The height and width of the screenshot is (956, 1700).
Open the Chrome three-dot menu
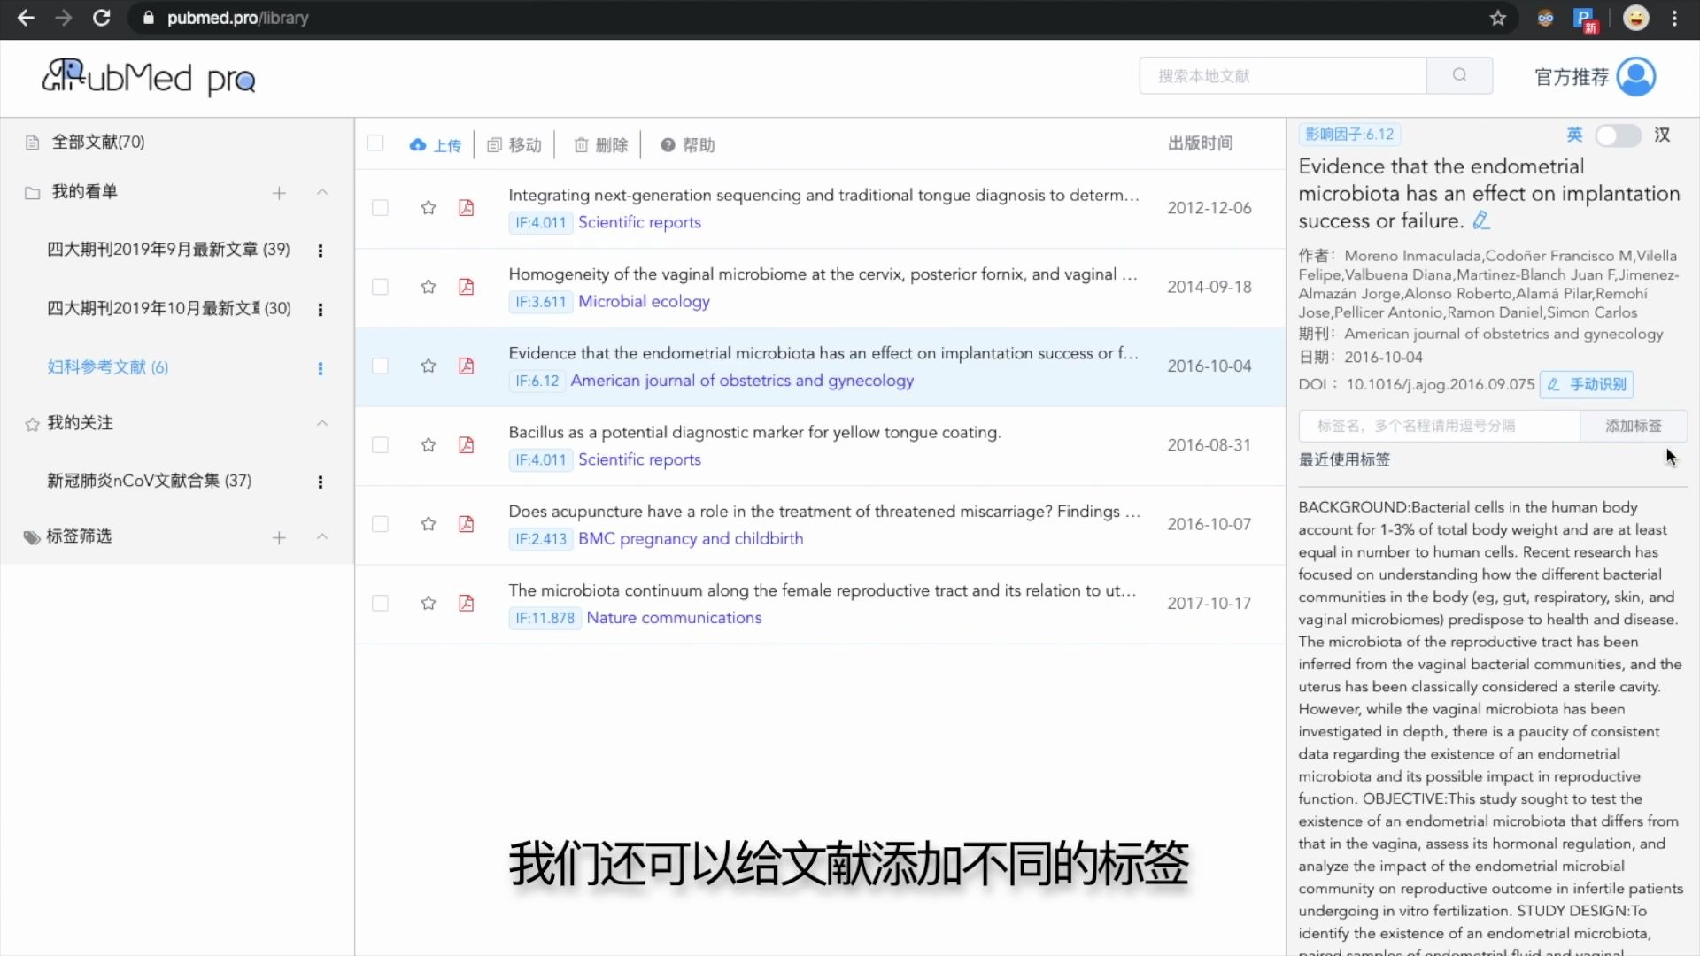pyautogui.click(x=1674, y=18)
